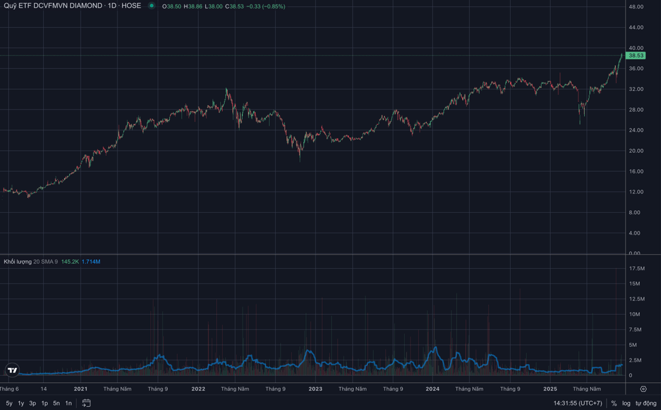The image size is (661, 410).
Task: Select the 5n time range
Action: point(56,404)
